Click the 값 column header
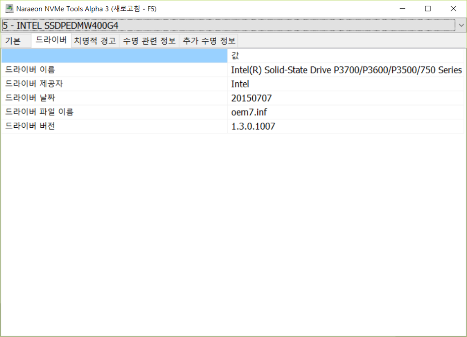 (x=346, y=55)
